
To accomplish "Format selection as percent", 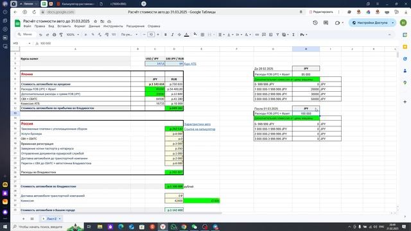I will coord(92,35).
